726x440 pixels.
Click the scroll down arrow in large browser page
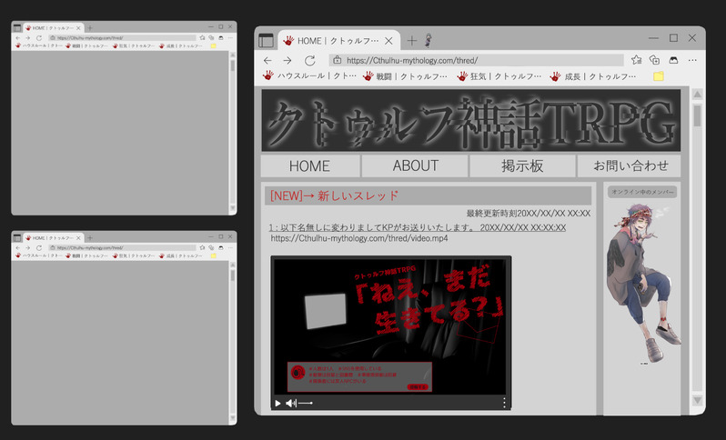[697, 400]
